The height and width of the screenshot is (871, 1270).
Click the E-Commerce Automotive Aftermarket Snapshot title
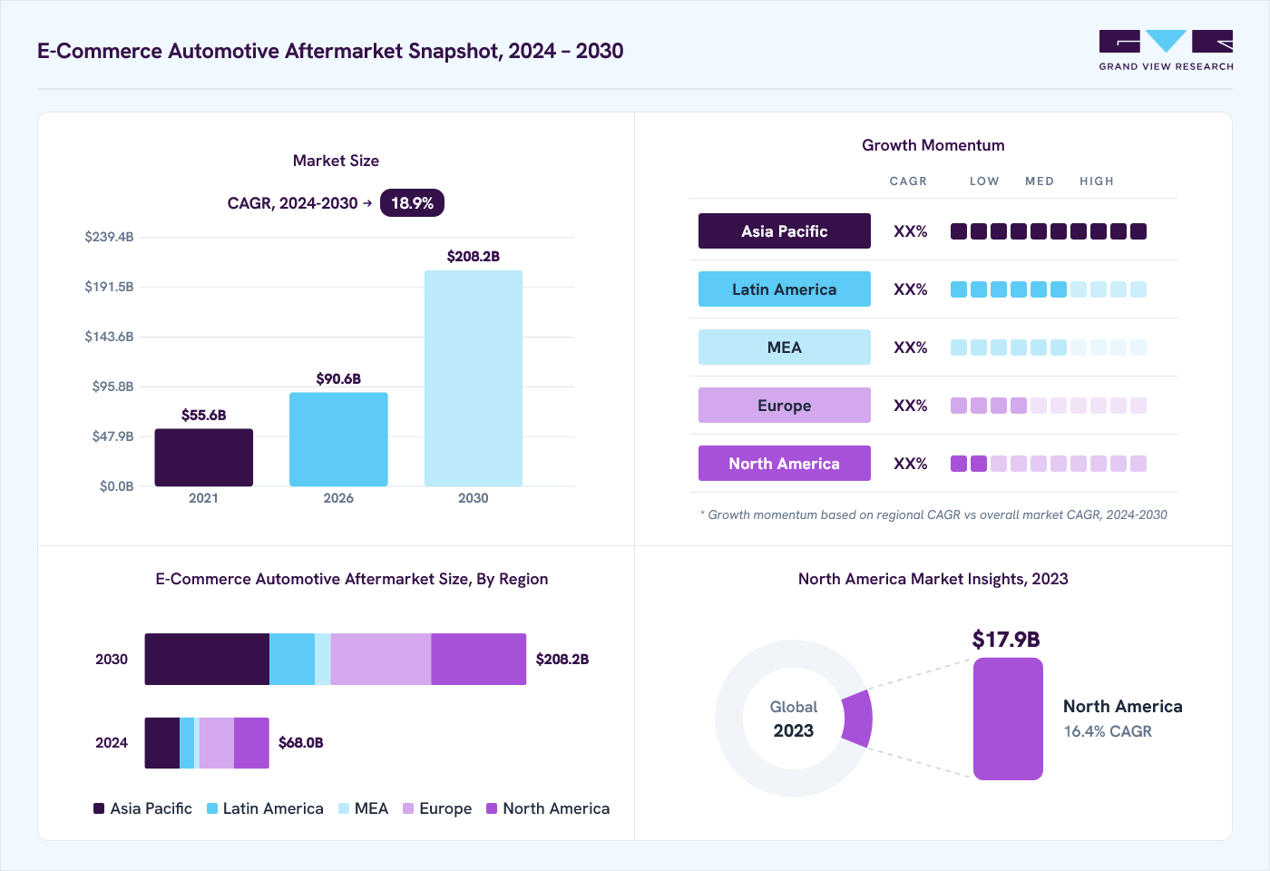(330, 51)
